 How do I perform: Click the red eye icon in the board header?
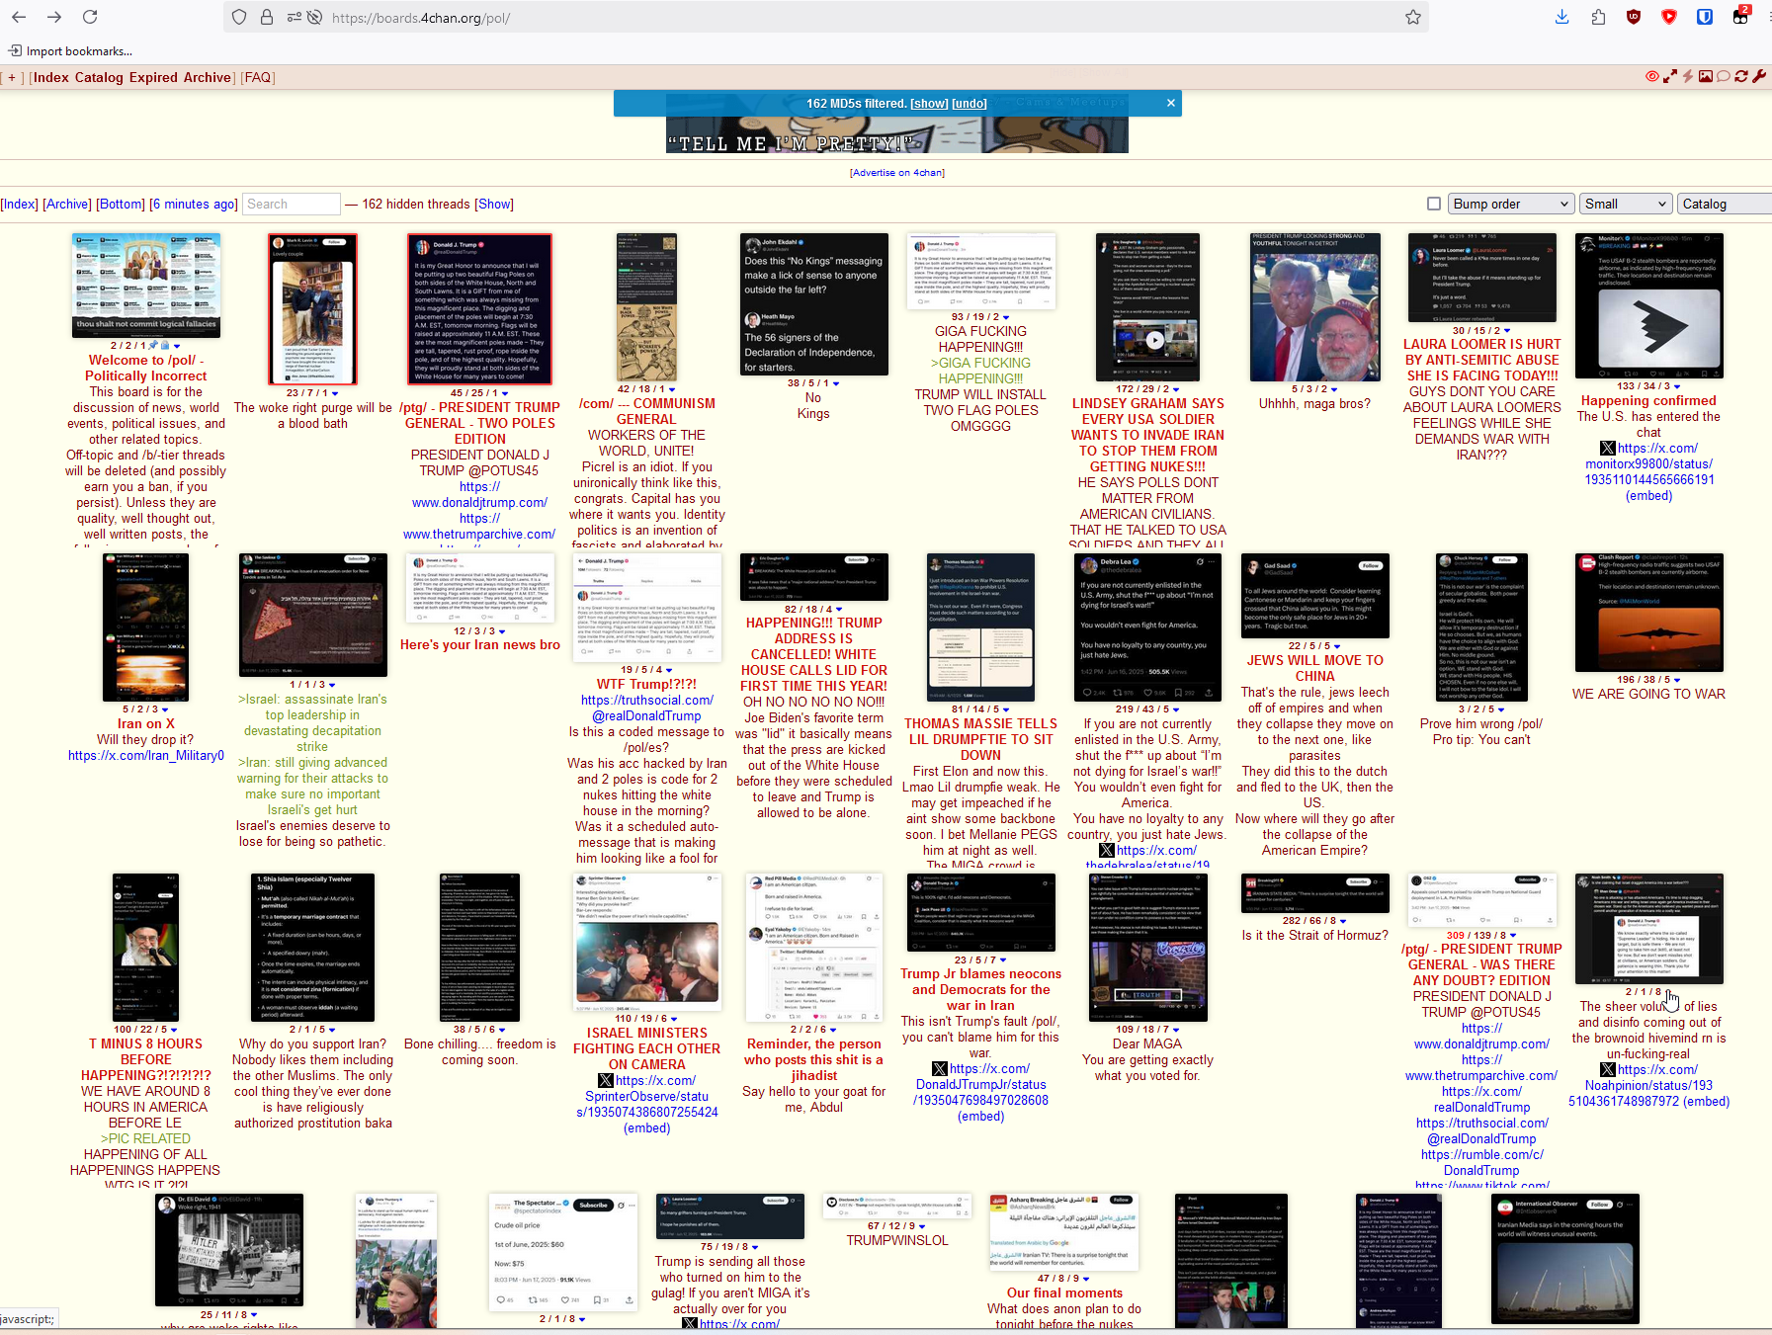(1652, 76)
